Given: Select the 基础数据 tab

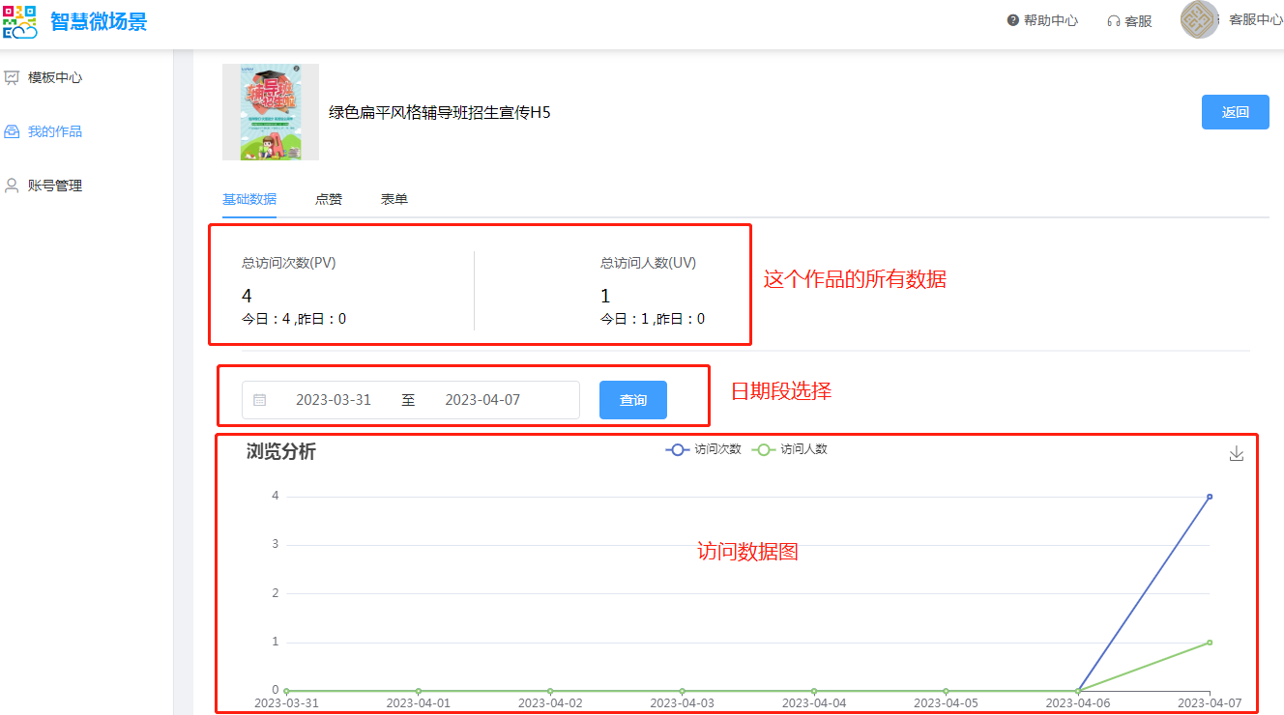Looking at the screenshot, I should 249,199.
